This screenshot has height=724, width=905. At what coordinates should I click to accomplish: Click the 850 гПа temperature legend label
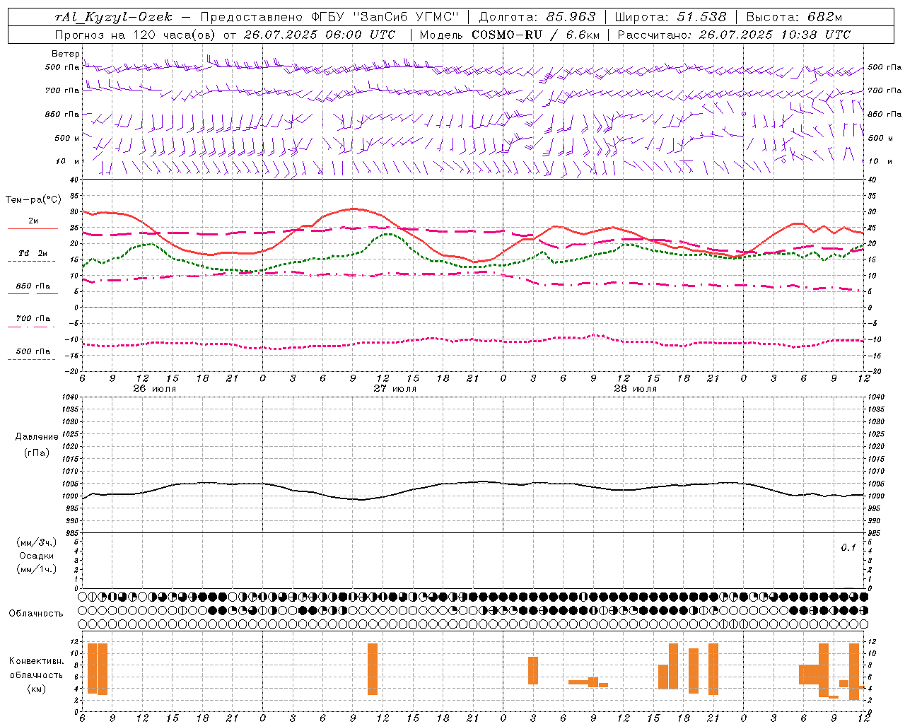coord(33,286)
